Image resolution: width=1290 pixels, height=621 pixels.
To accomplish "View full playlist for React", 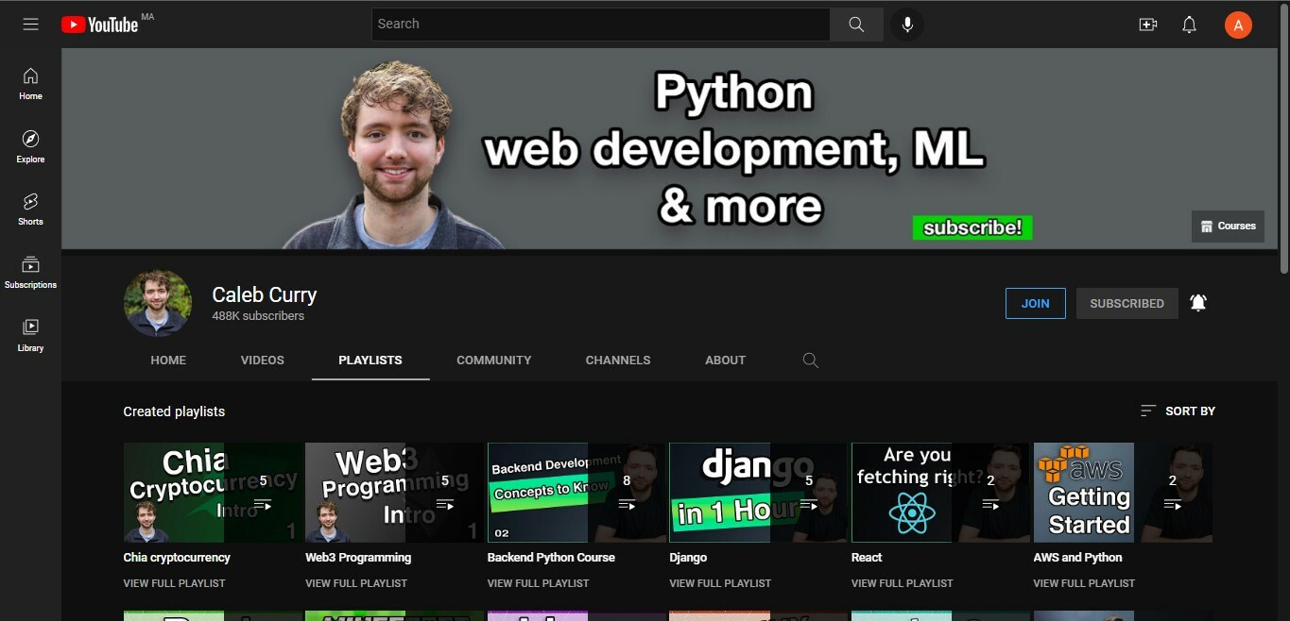I will (x=903, y=583).
